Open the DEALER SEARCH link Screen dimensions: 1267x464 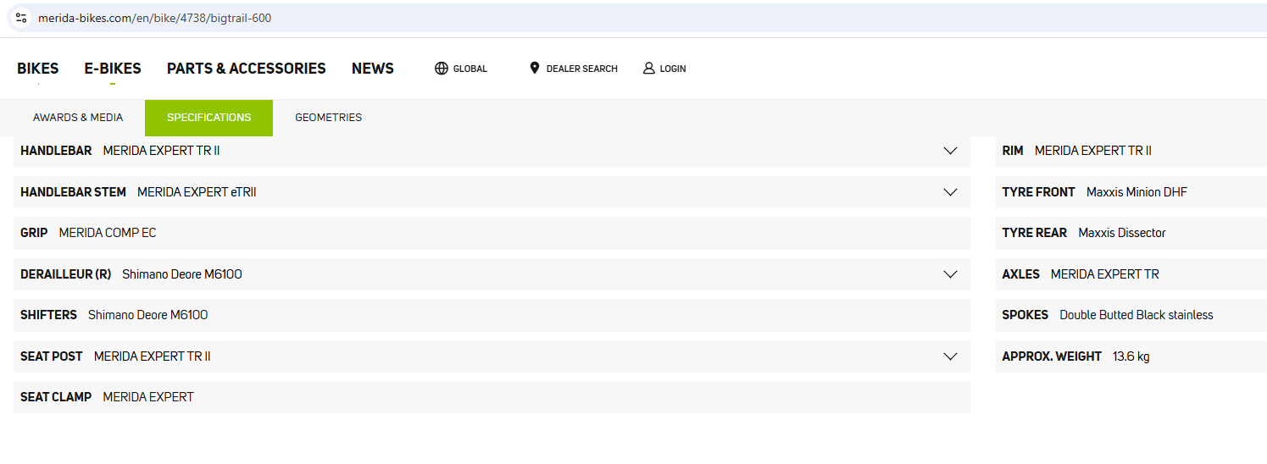[582, 69]
